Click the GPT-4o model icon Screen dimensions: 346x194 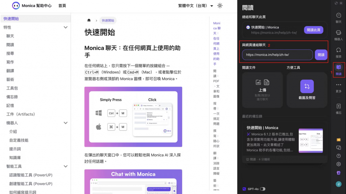tap(244, 189)
